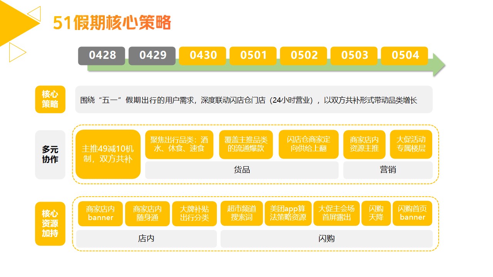Viewport: 493px width, 277px height.
Task: Select the 闪购首页banner box
Action: point(413,213)
